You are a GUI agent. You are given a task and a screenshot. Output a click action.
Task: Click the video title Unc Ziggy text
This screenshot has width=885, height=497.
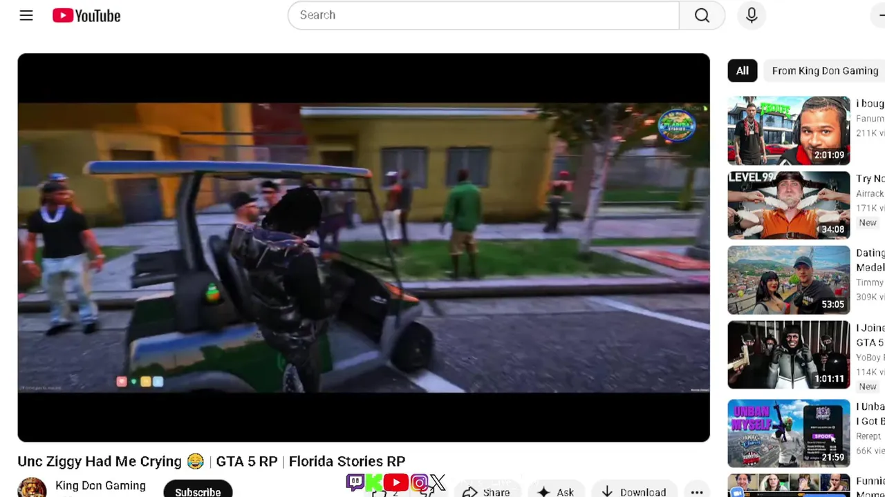coord(211,461)
